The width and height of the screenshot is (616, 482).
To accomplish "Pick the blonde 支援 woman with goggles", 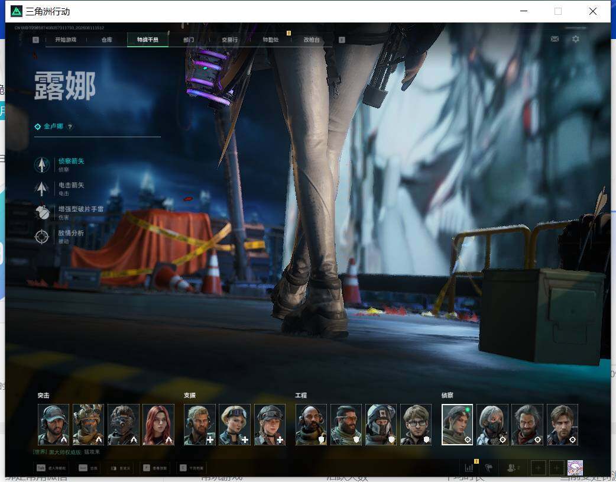I will [x=235, y=425].
